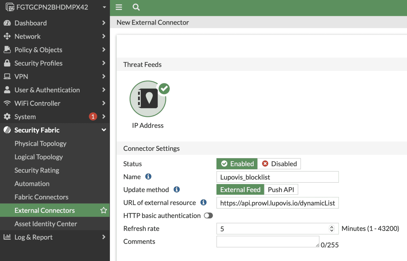Image resolution: width=407 pixels, height=261 pixels.
Task: Open the FGTGCPN2BHDMPX42 device dropdown
Action: coord(104,7)
